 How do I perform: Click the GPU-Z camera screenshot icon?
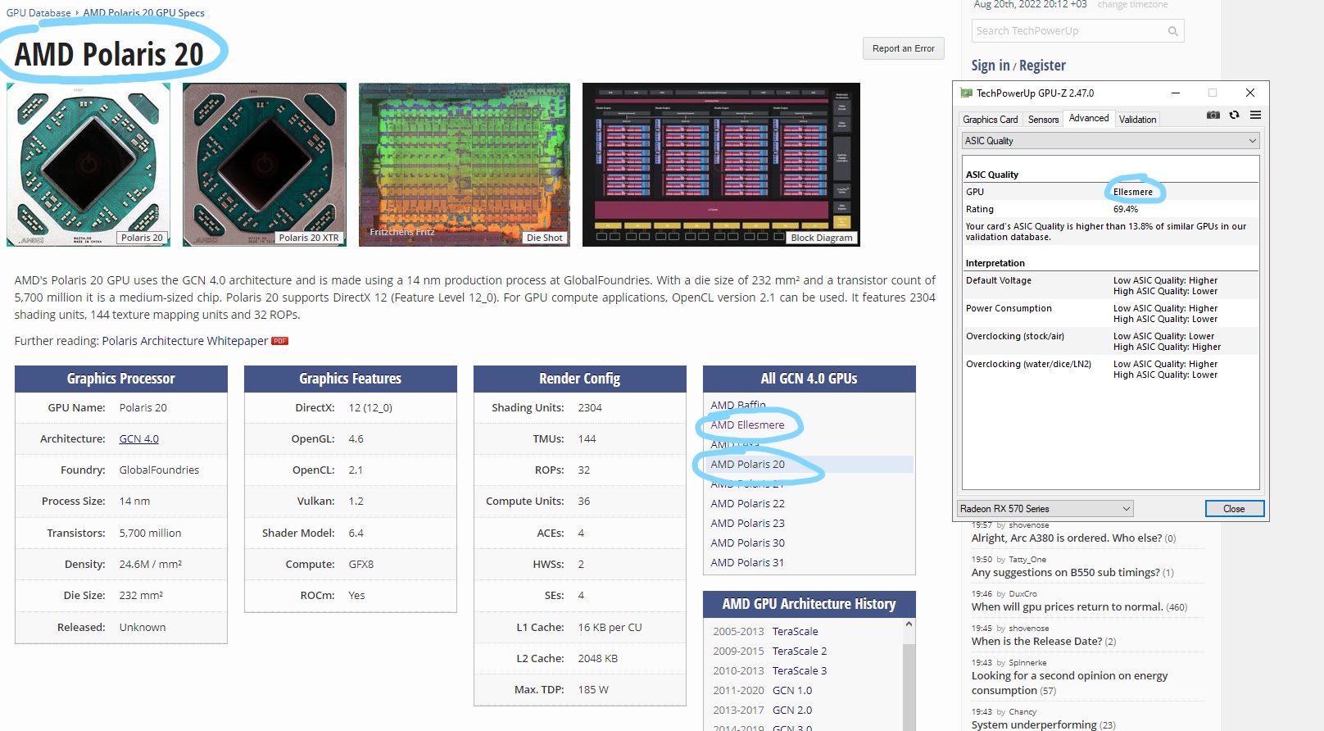click(x=1213, y=116)
